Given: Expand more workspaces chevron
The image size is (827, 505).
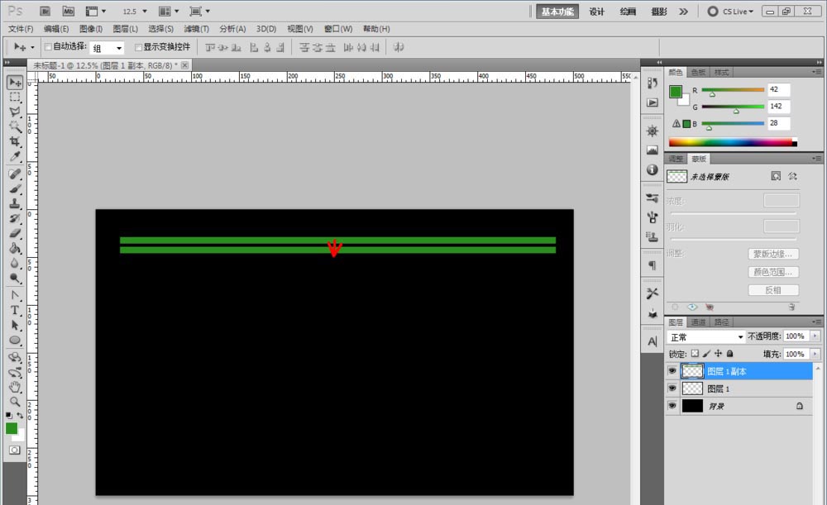Looking at the screenshot, I should 684,11.
